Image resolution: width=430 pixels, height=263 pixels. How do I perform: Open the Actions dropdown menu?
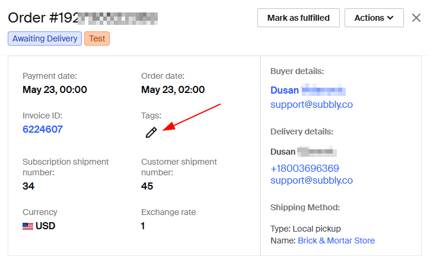tap(374, 18)
